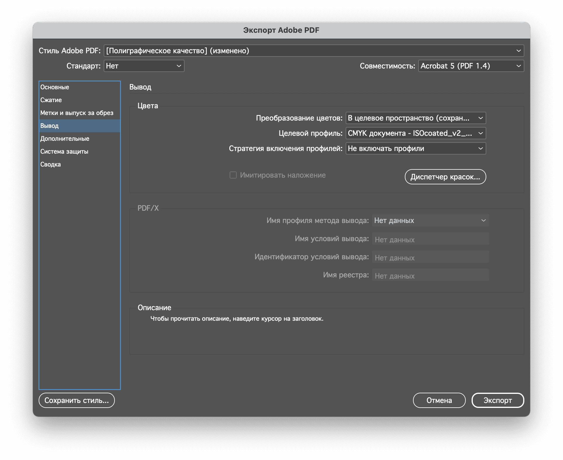Click the Сохранить стиль button

[77, 400]
